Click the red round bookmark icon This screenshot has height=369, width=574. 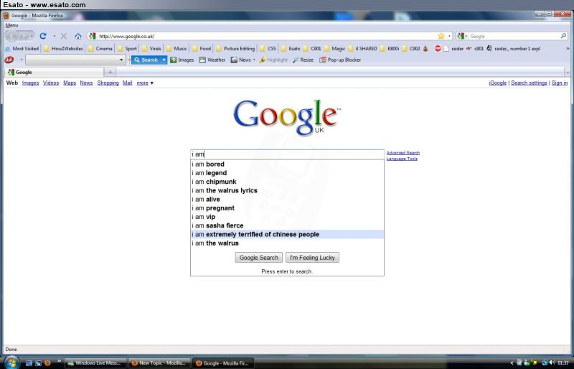438,48
